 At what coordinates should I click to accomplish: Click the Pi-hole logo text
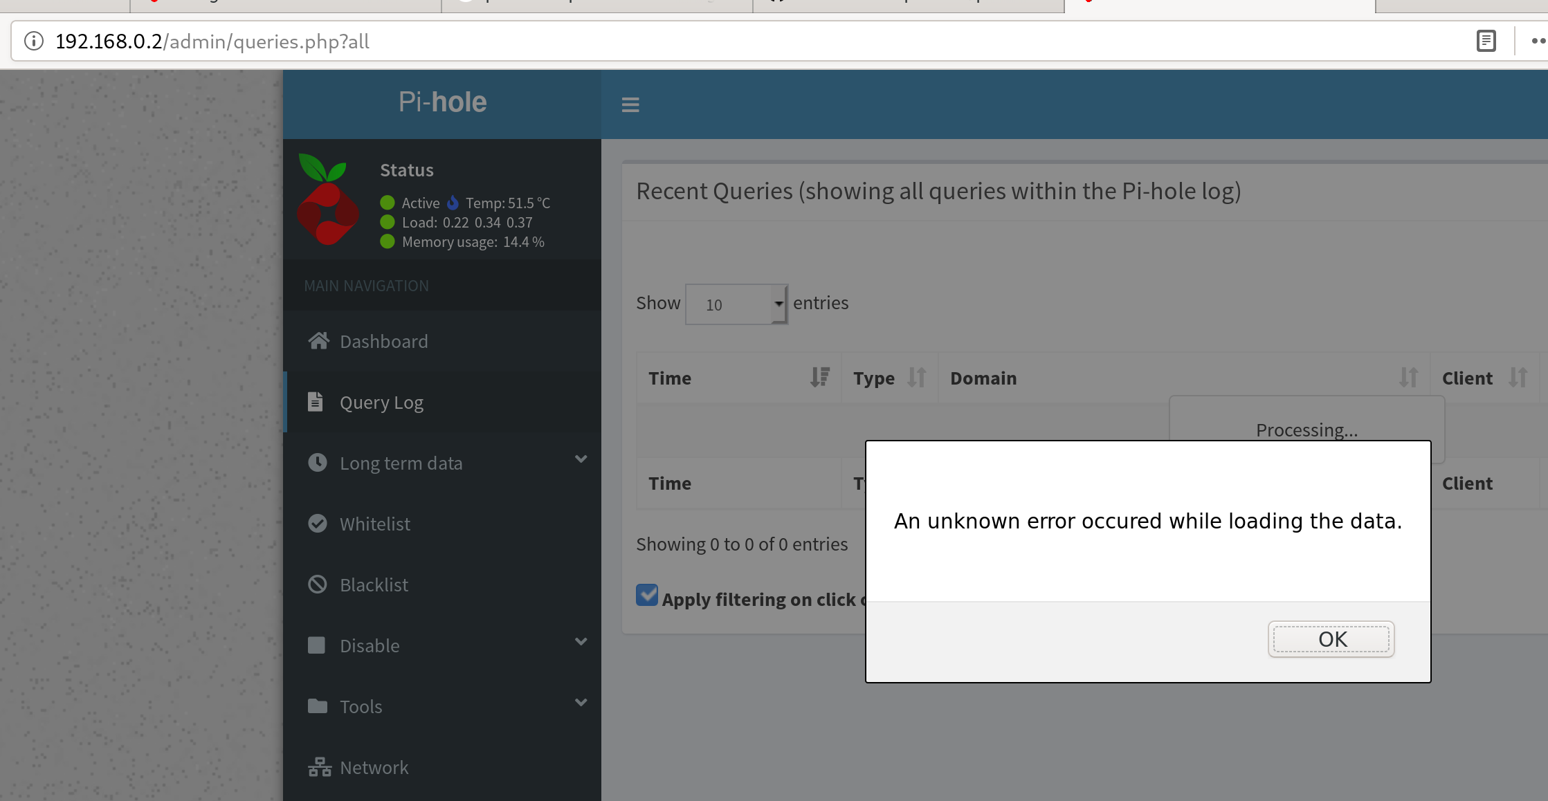[442, 101]
